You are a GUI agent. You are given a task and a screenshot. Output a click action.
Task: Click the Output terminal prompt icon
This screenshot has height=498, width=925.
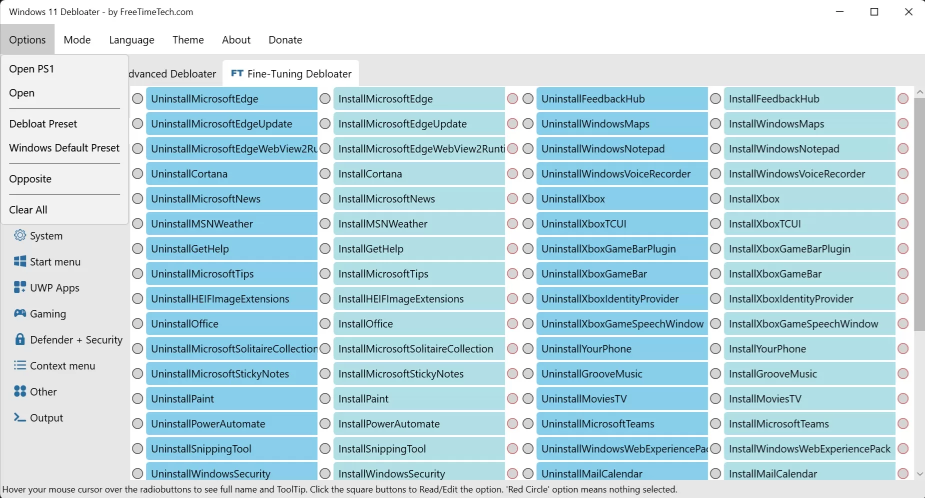[x=20, y=417]
